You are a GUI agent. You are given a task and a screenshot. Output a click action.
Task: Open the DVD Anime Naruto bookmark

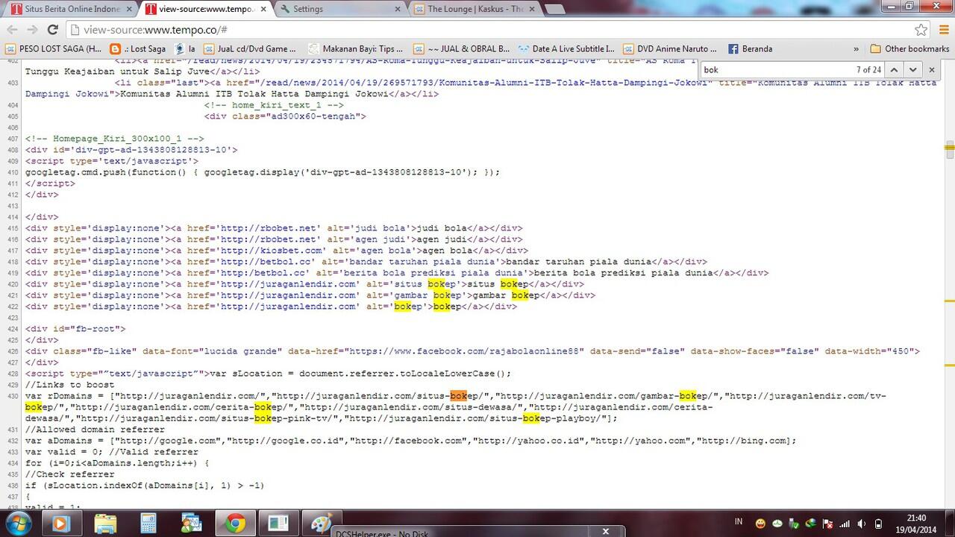point(671,48)
